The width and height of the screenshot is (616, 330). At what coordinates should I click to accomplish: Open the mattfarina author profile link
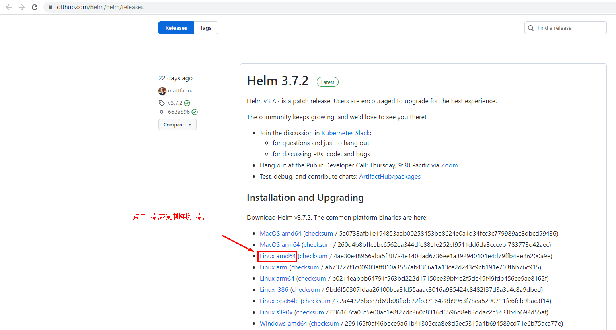pos(181,91)
